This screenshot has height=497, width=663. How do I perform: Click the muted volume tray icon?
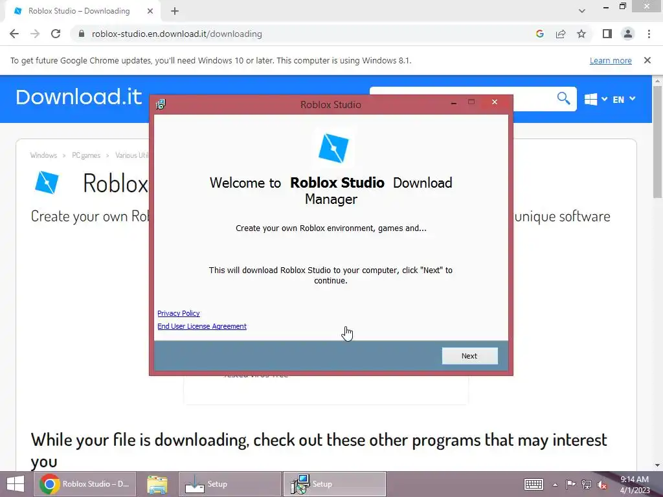pyautogui.click(x=602, y=485)
